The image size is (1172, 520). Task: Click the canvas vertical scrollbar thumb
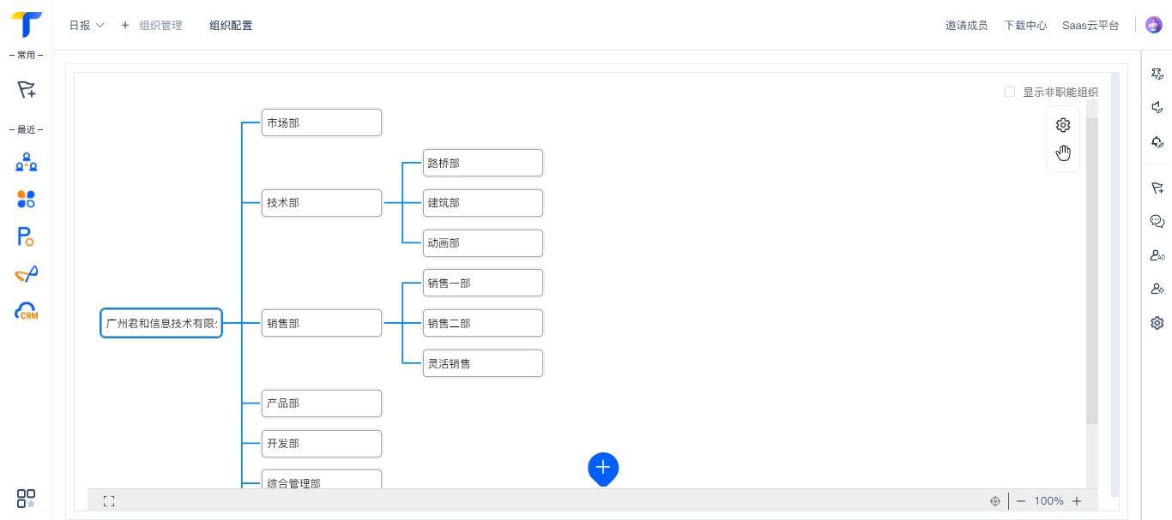point(1092,271)
